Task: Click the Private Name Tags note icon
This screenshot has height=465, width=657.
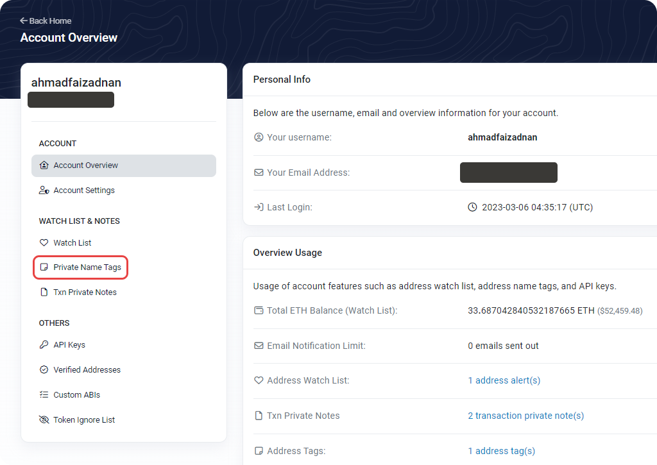Action: 44,267
